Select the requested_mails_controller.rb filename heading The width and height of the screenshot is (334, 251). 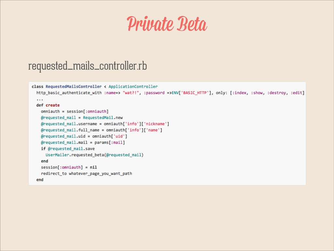(87, 66)
